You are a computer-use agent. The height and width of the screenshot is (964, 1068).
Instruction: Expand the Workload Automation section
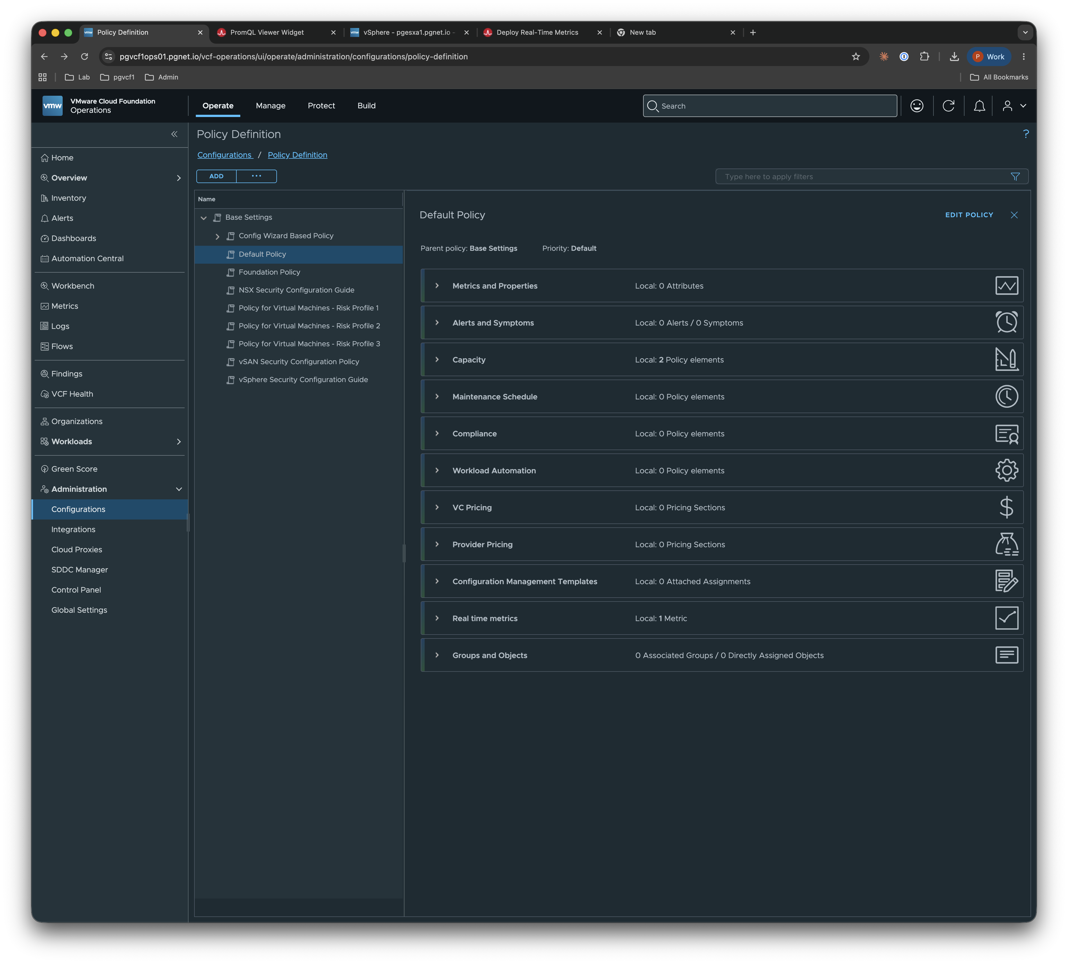[x=437, y=470]
